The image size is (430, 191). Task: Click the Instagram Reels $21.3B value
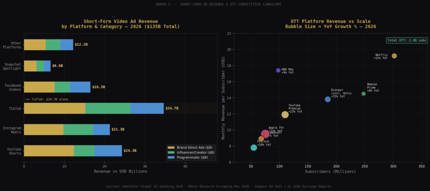point(118,129)
